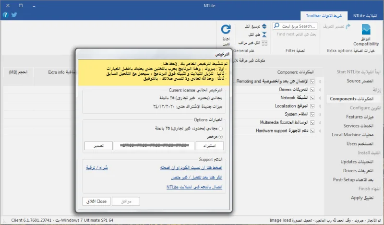Click the Twitter bird icon
Image resolution: width=384 pixels, height=225 pixels.
pos(14,15)
